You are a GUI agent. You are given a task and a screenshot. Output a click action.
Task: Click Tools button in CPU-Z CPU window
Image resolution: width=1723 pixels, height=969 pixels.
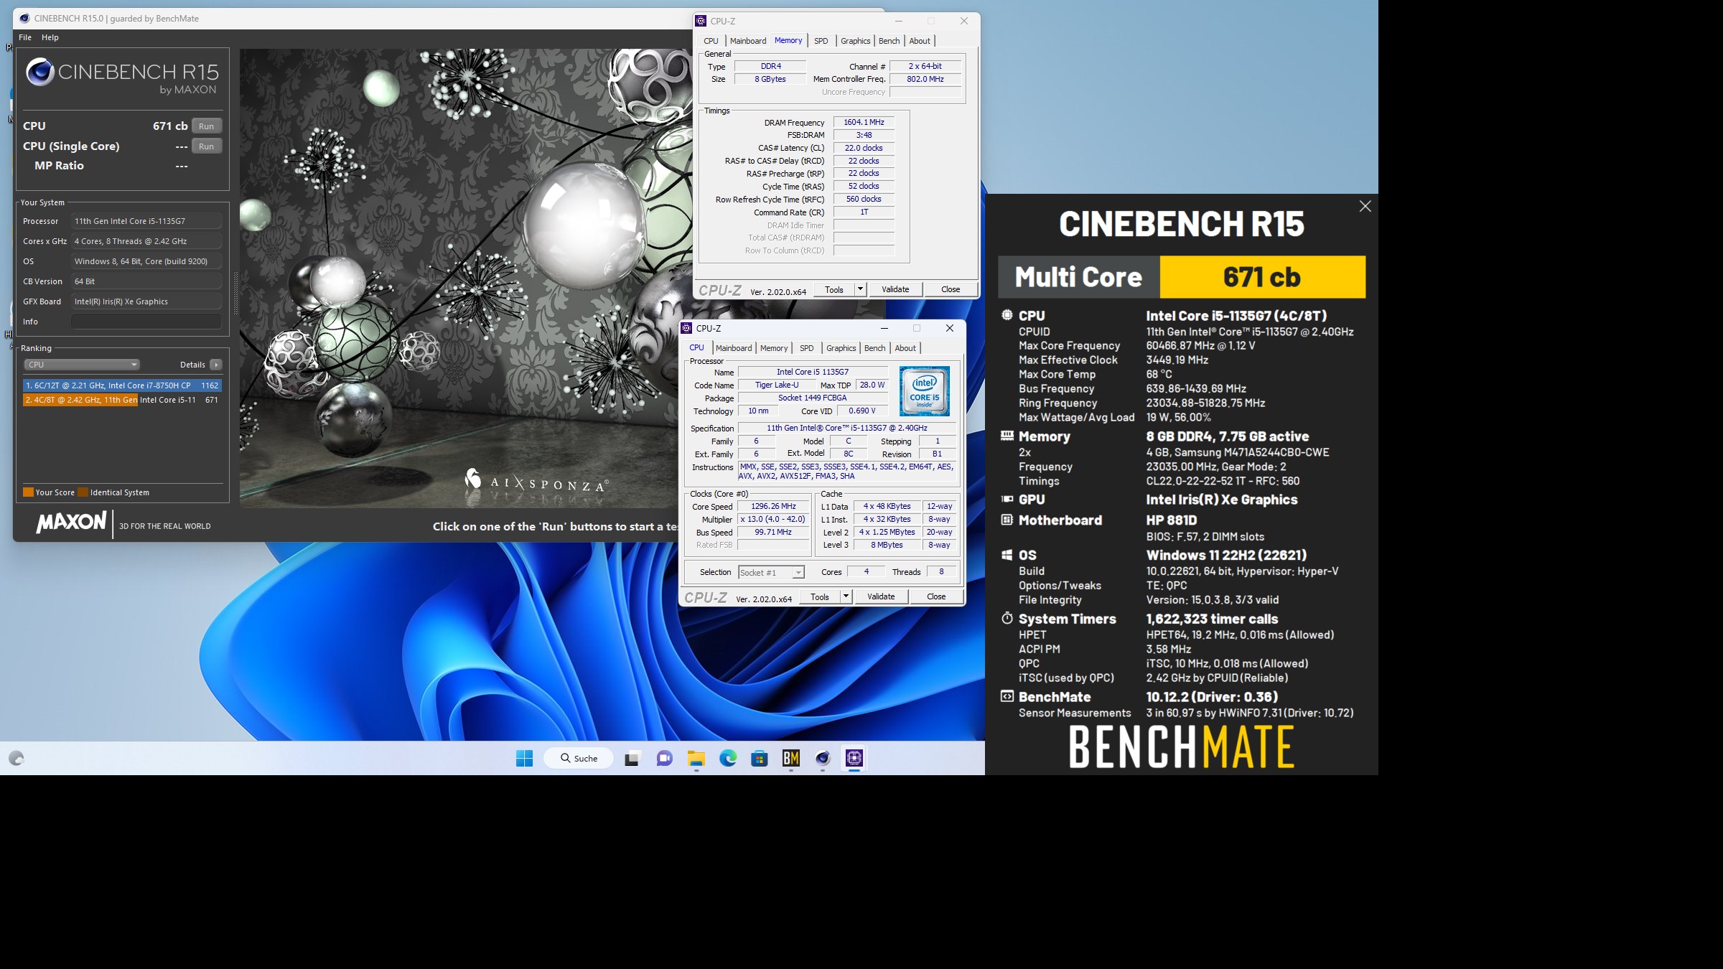click(820, 596)
